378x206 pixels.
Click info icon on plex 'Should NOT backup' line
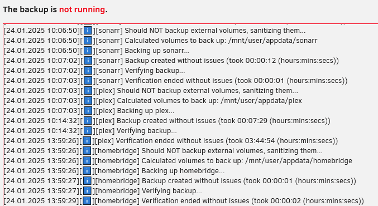tap(88, 91)
